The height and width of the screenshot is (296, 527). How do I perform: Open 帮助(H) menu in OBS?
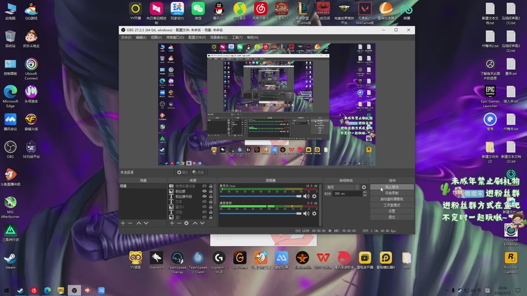point(252,37)
